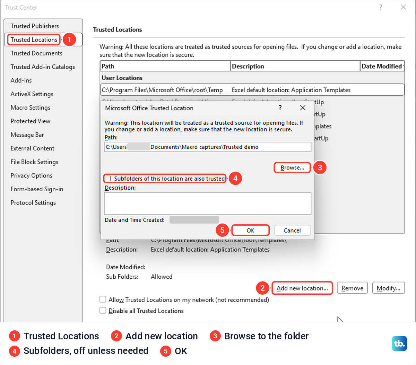Select Form-based Sign-in
The width and height of the screenshot is (416, 365).
[x=37, y=189]
